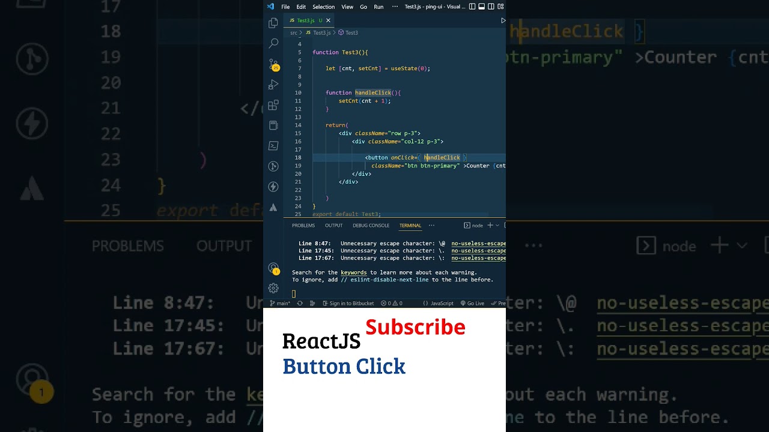Image resolution: width=769 pixels, height=432 pixels.
Task: Select the TERMINAL panel tab
Action: [410, 226]
